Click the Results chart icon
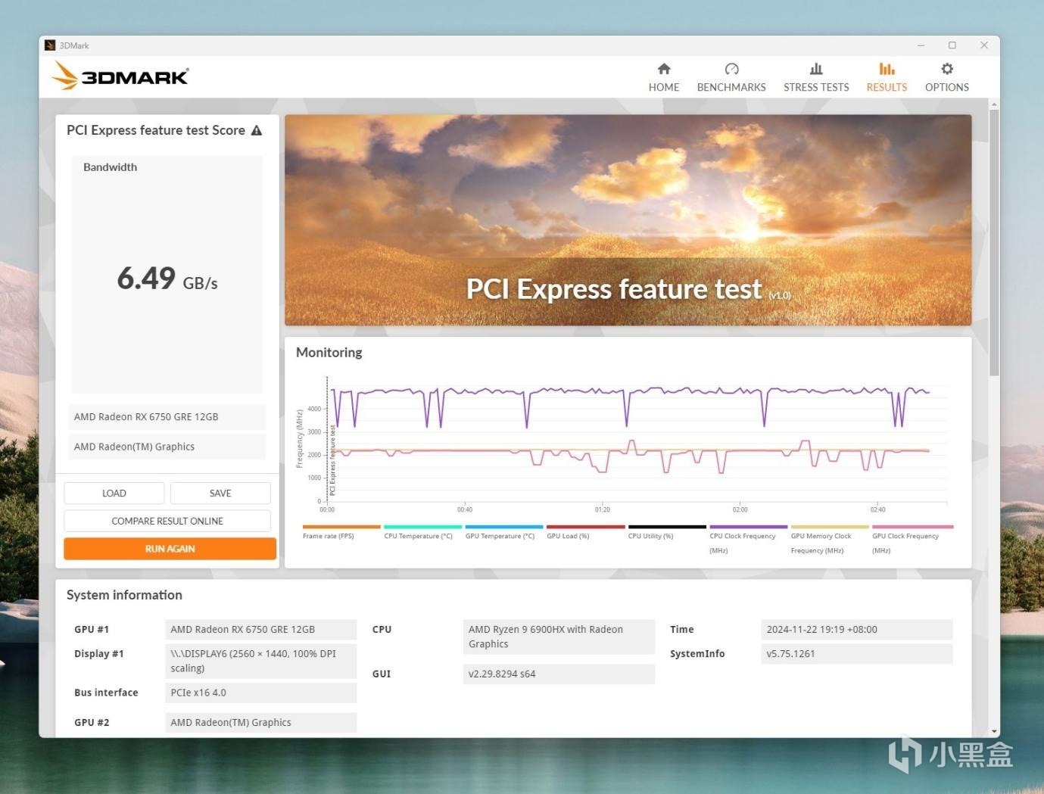The image size is (1044, 794). [x=887, y=69]
